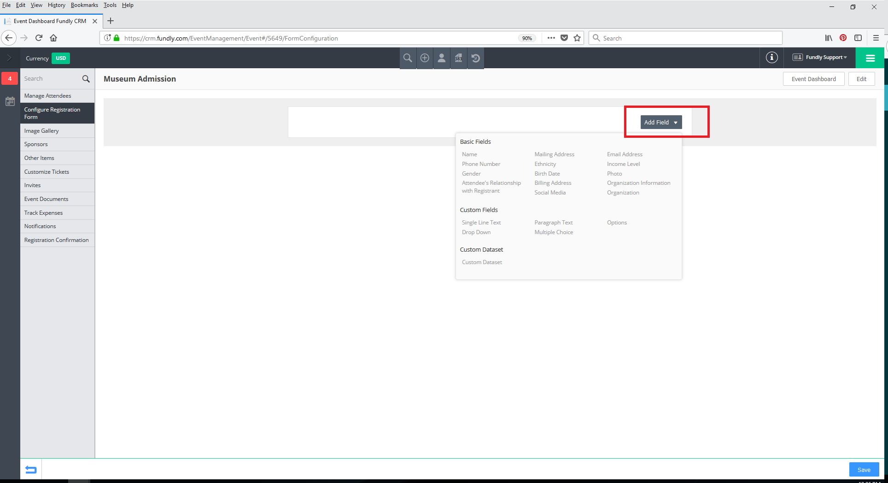Open Other Items in sidebar

coord(57,158)
